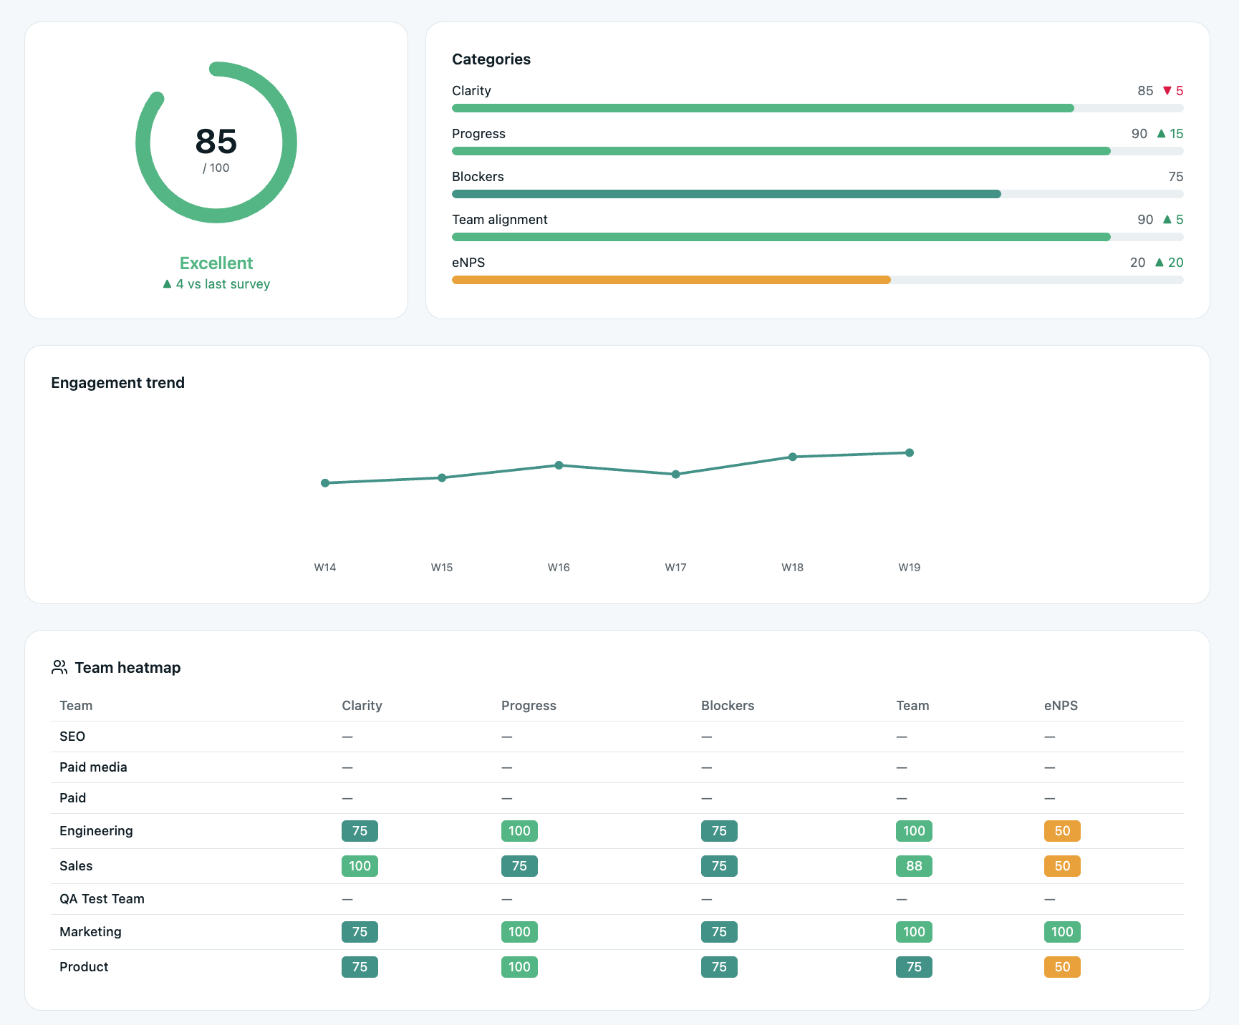
Task: Click Marketing's Blockers score 75
Action: tap(719, 932)
